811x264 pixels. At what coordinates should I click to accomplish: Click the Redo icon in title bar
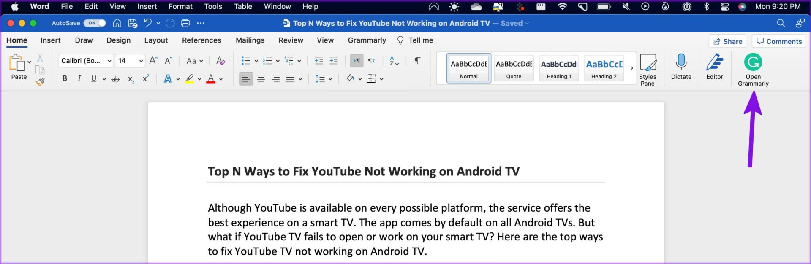point(170,23)
